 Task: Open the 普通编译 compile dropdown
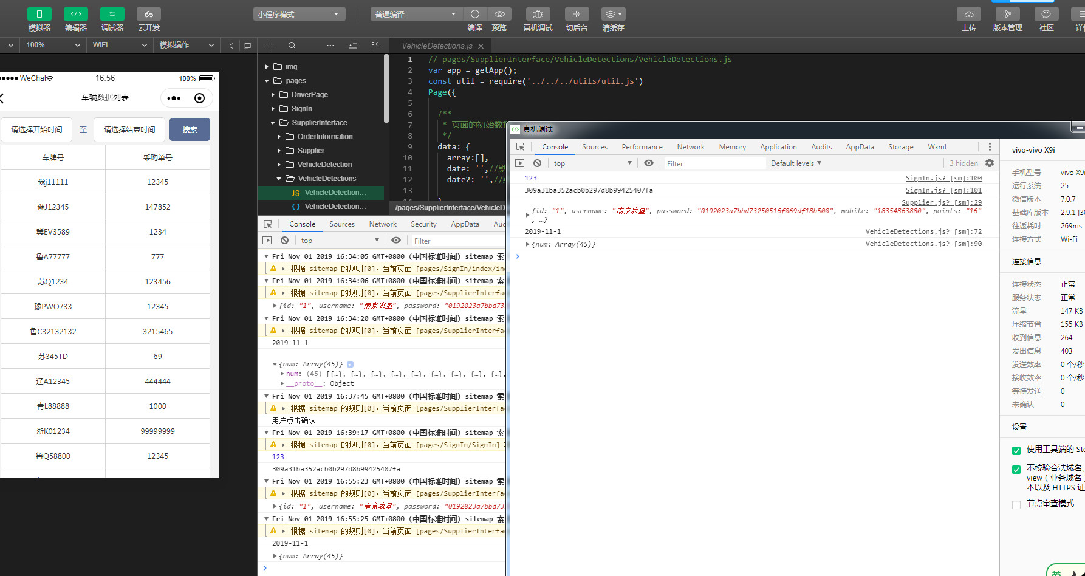(x=416, y=14)
